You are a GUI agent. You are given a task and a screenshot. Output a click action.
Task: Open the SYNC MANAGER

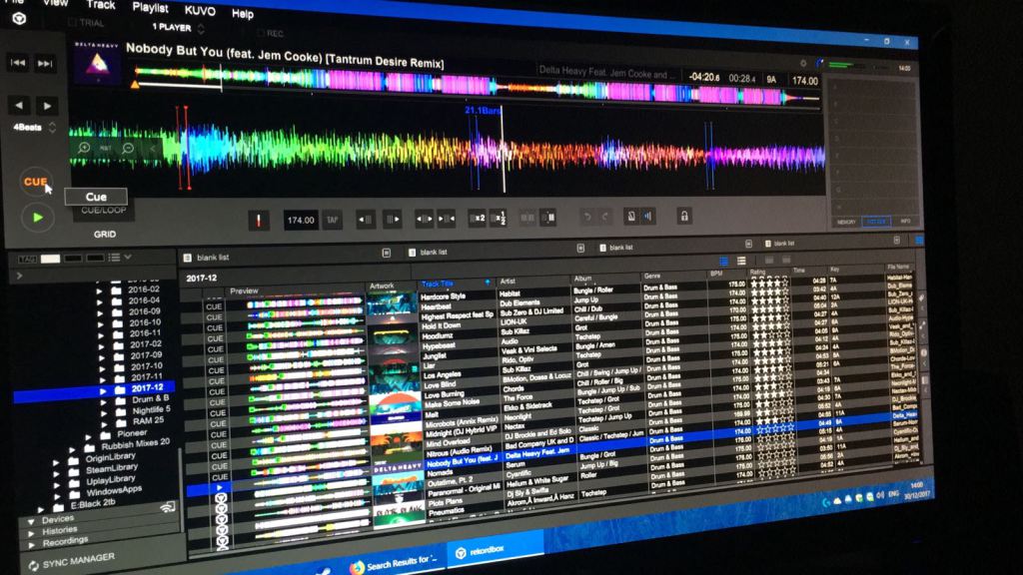[x=71, y=561]
